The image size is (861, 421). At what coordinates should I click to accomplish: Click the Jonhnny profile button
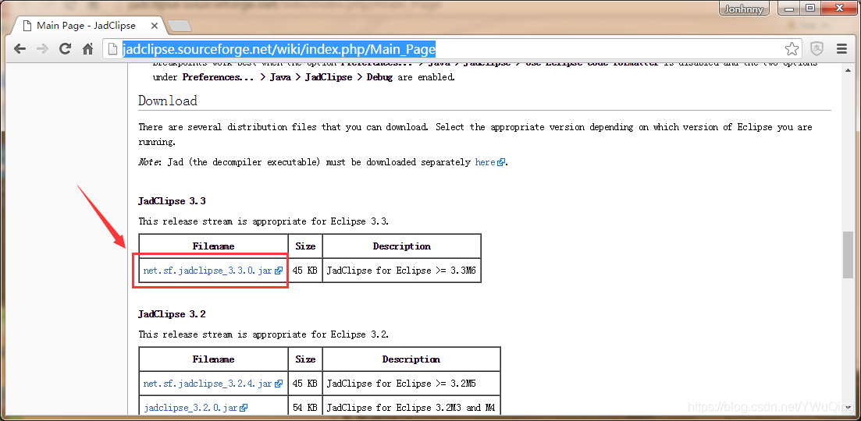click(744, 9)
